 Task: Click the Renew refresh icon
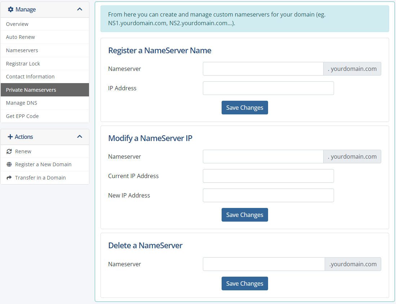pos(9,151)
